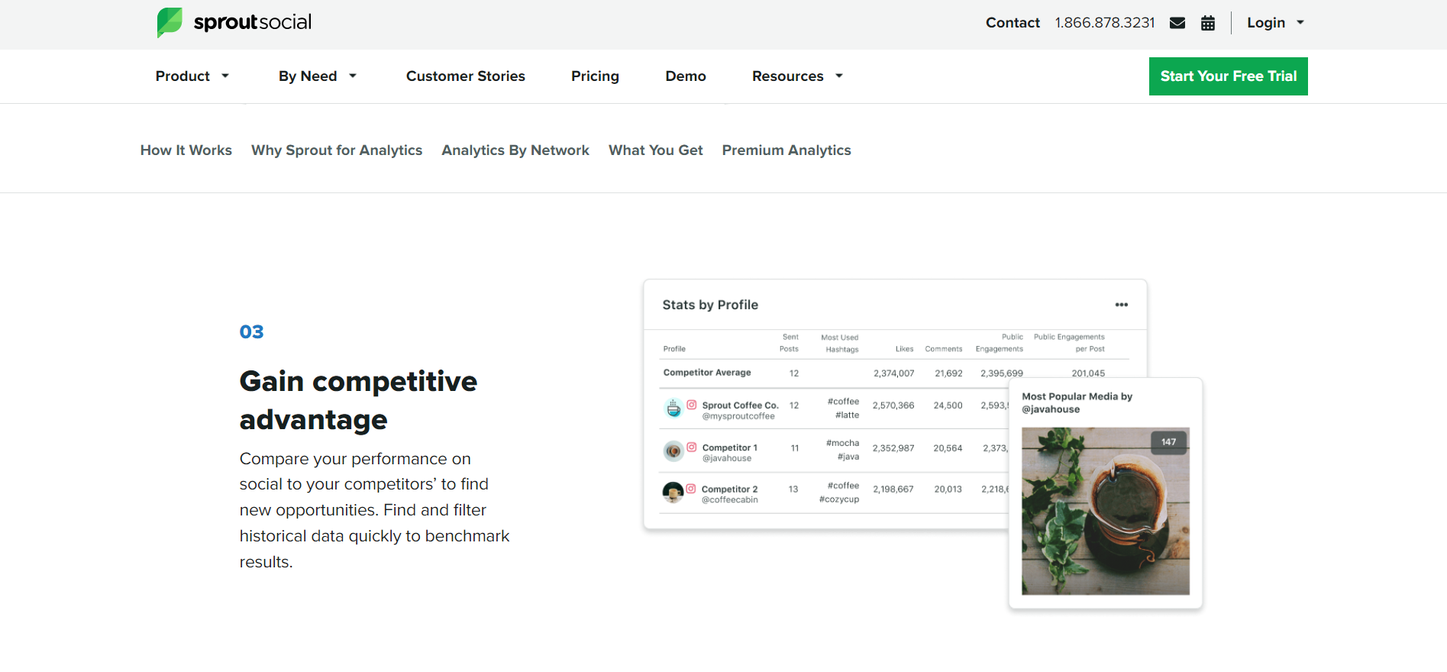The height and width of the screenshot is (672, 1447).
Task: Click the Instagram icon beside Sprout Coffee Co.
Action: coord(692,405)
